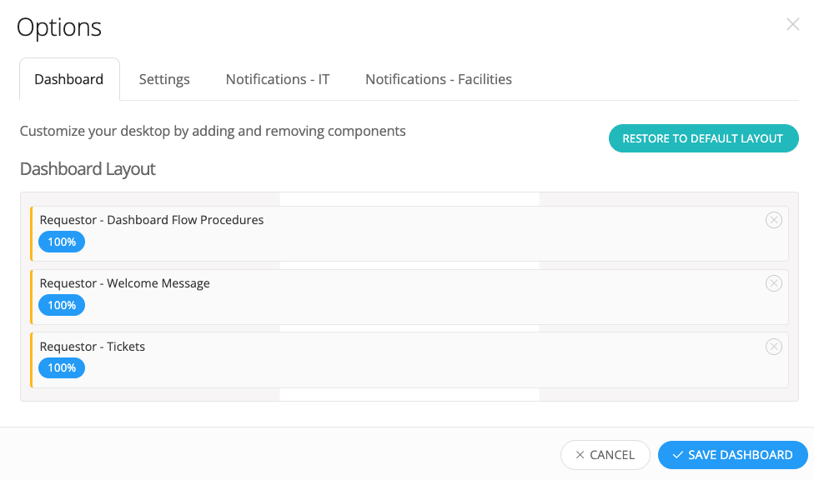Select the Requestor - Welcome Message row
This screenshot has width=814, height=480.
409,297
